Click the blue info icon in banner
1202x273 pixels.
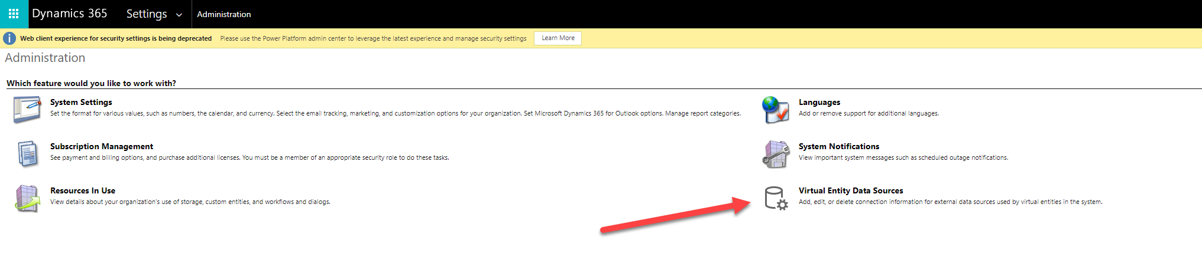[x=9, y=38]
